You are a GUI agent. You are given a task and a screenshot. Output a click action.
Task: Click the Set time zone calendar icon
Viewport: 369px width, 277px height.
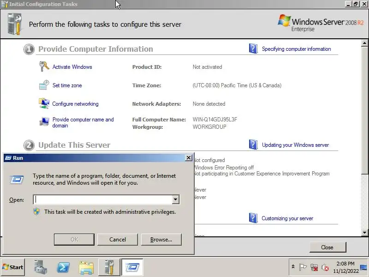point(44,85)
